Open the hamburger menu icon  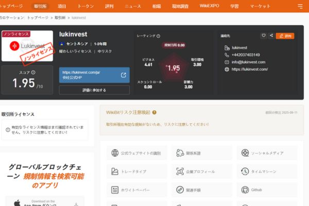pos(300,6)
